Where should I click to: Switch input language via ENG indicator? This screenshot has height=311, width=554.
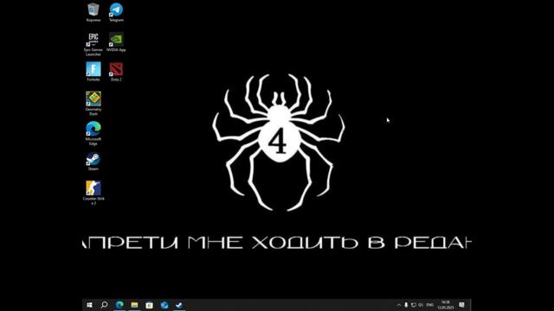point(430,305)
